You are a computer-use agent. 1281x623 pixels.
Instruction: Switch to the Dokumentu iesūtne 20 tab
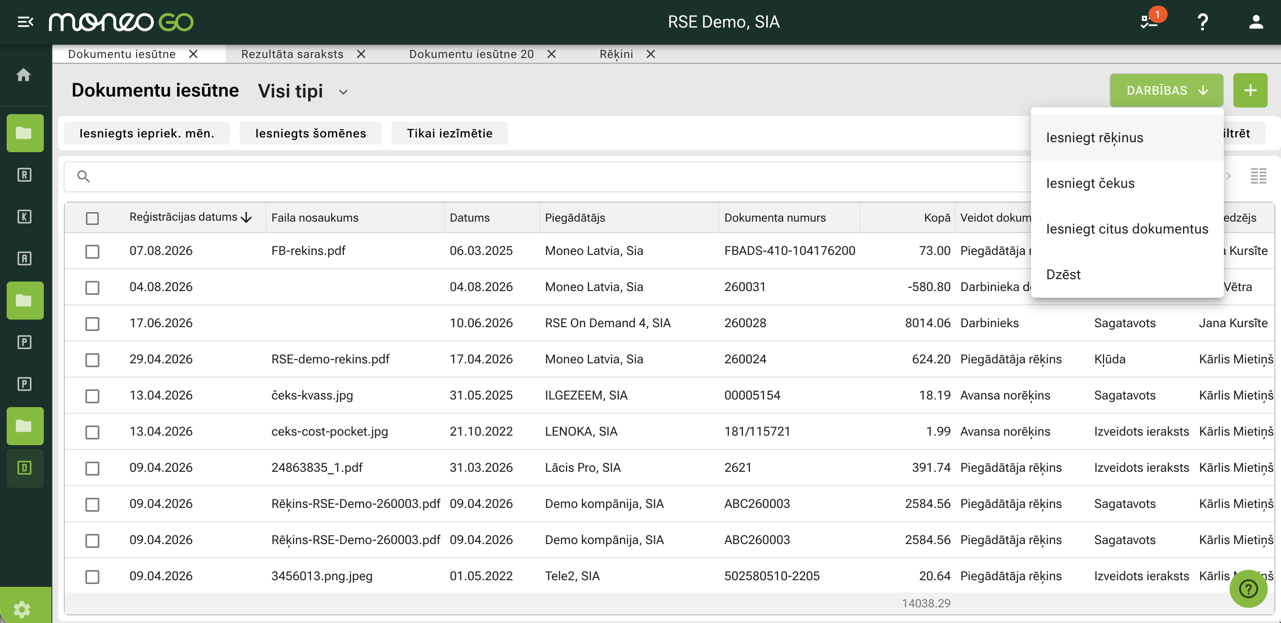tap(471, 54)
